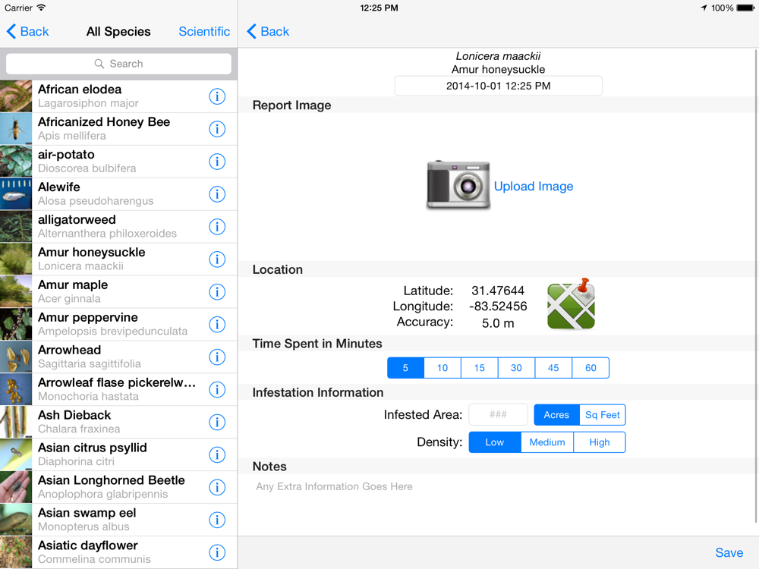
Task: View Amur peppervine info
Action: [217, 324]
